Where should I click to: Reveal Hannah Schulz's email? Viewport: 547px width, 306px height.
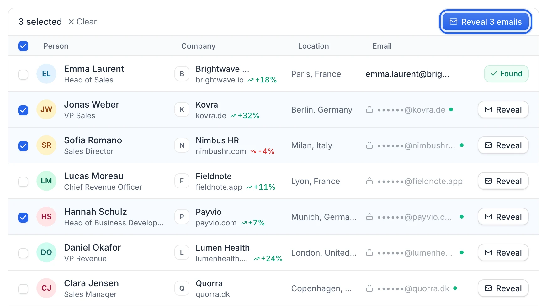pos(503,217)
